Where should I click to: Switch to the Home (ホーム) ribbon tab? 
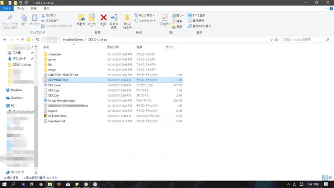20,9
